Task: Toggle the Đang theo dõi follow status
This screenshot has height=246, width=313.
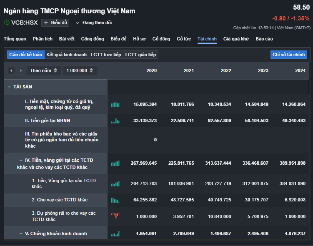Action: point(93,23)
